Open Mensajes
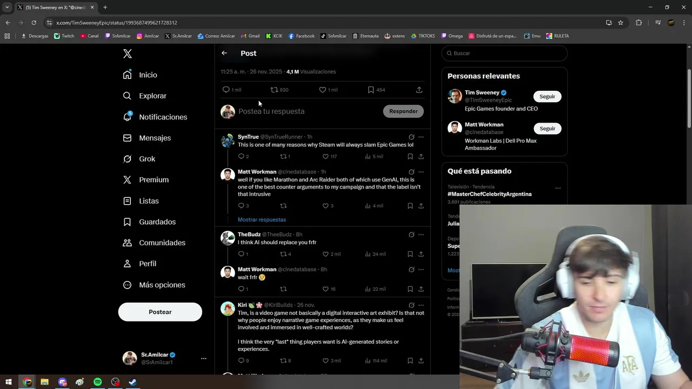 [147, 138]
